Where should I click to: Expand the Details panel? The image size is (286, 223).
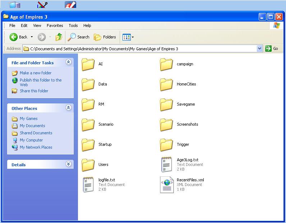(68, 164)
